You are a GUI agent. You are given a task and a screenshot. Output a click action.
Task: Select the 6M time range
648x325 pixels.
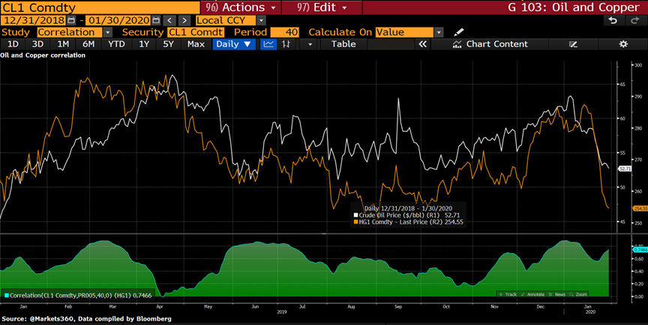(88, 44)
